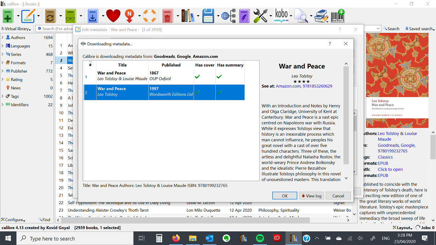Sort results by Has cover column
This screenshot has height=245, width=436.
tap(205, 65)
